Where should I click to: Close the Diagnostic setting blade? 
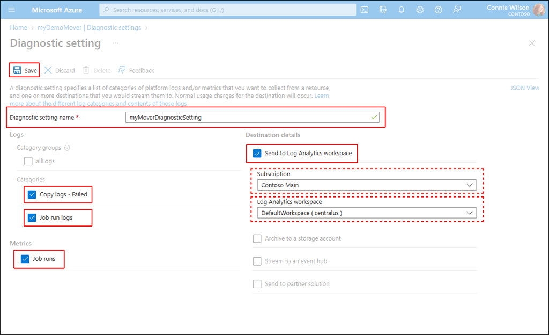coord(532,43)
